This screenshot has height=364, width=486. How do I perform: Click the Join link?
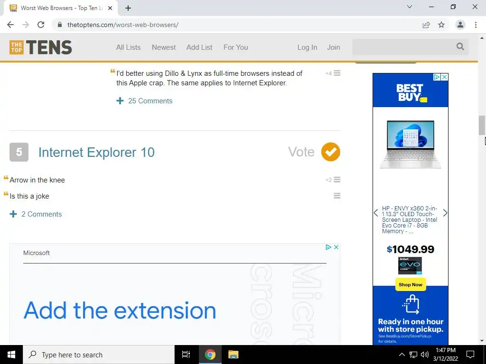pos(334,47)
